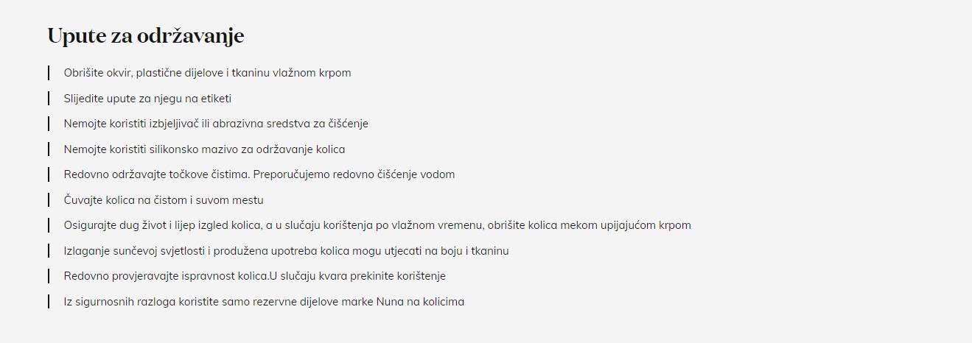972x343 pixels.
Task: Click the 'Iz sigurnosnih razloga' line
Action: pyautogui.click(x=264, y=302)
